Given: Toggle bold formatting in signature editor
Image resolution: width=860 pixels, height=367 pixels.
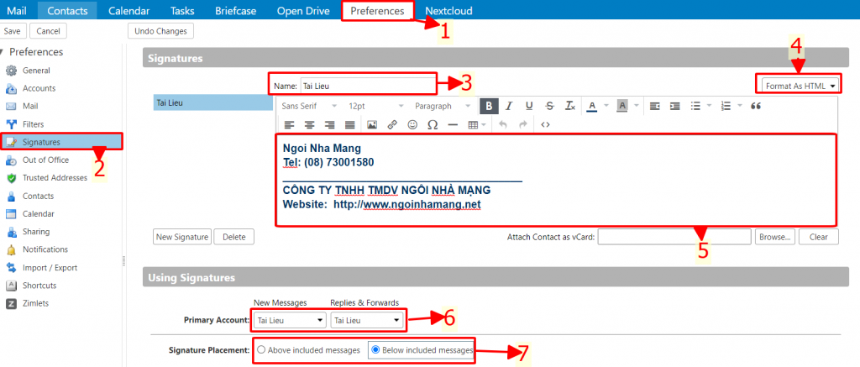Looking at the screenshot, I should tap(488, 106).
